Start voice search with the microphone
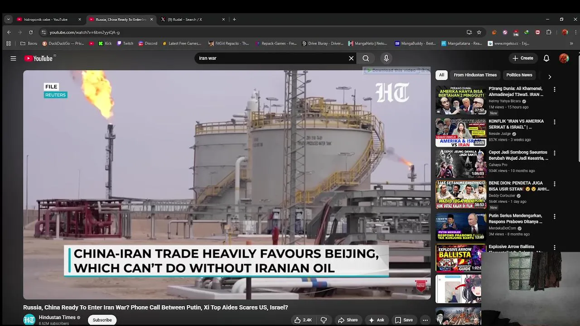 click(386, 58)
